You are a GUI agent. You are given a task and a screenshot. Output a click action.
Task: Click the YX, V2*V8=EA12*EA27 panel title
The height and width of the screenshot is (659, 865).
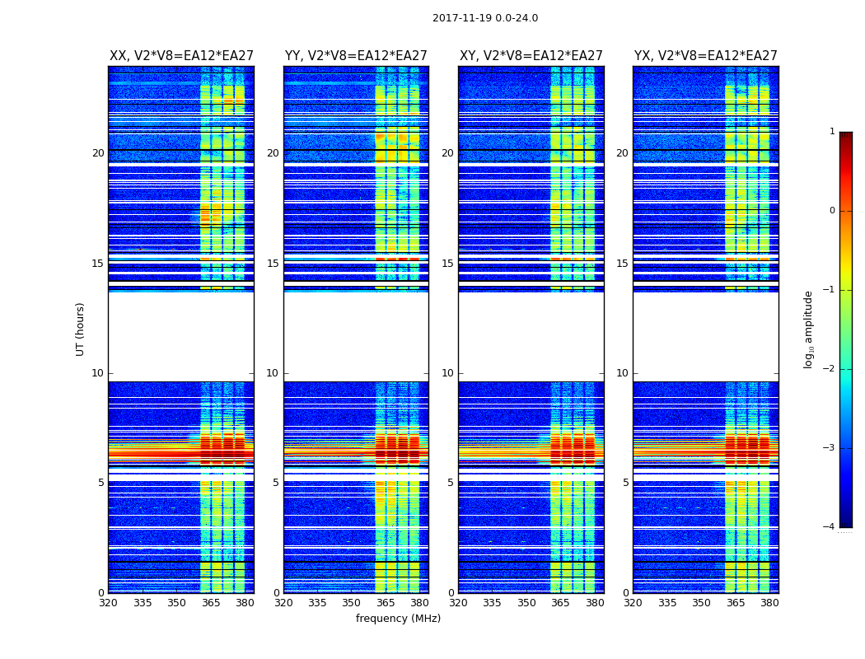pos(705,56)
